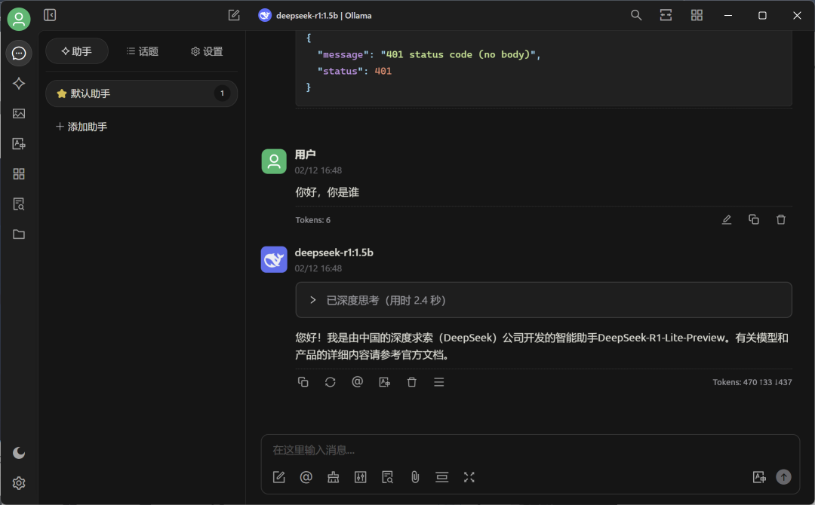
Task: Collapse the left assistant panel
Action: tap(50, 15)
